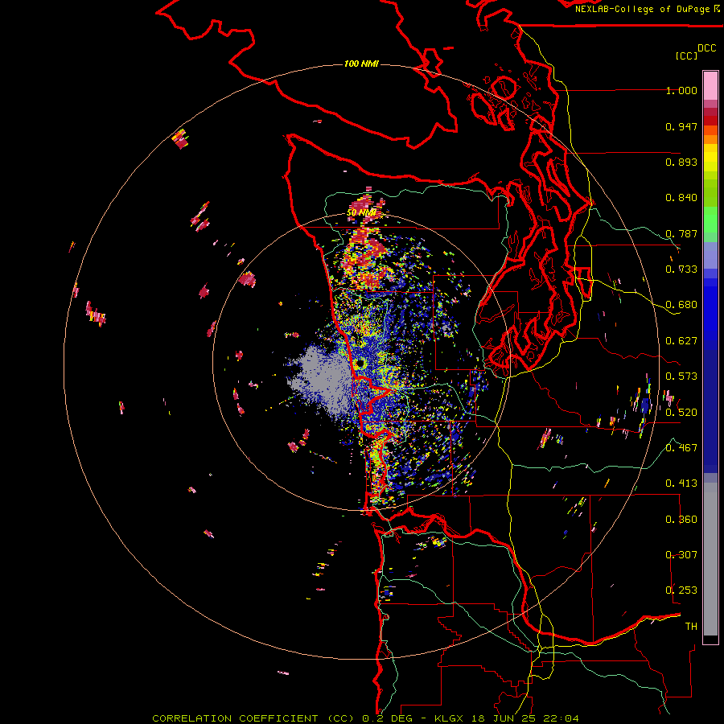Viewport: 724px width, 724px height.
Task: Select the DCC legend heading
Action: click(707, 48)
